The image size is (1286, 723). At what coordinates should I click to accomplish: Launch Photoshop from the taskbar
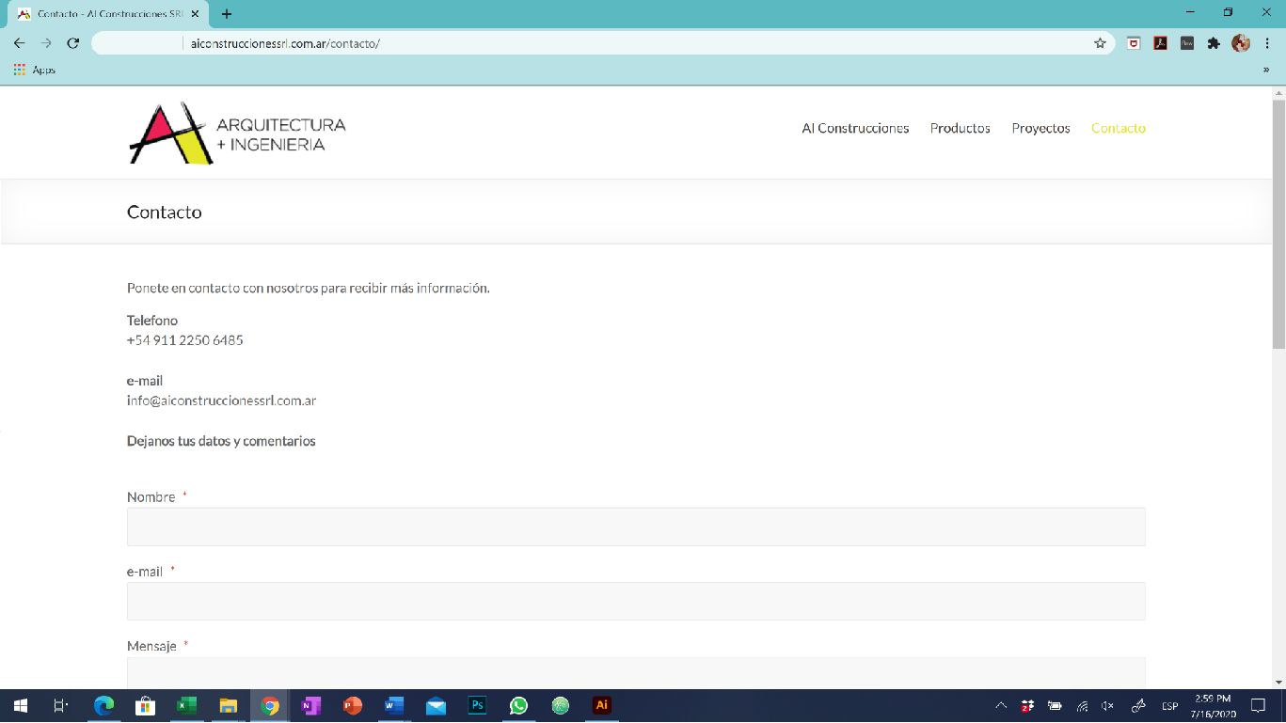pos(477,705)
